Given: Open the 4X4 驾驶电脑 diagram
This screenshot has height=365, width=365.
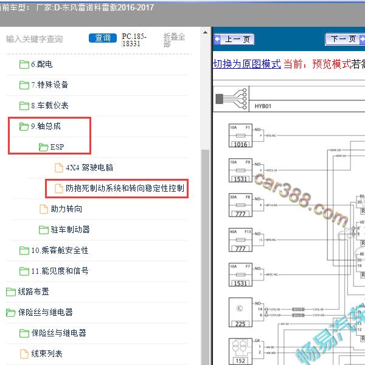Looking at the screenshot, I should click(x=89, y=168).
